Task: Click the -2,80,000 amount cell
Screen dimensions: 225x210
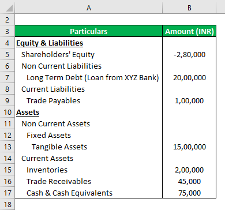Action: 189,54
